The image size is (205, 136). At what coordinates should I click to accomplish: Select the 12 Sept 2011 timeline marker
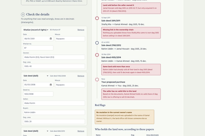click(x=97, y=18)
